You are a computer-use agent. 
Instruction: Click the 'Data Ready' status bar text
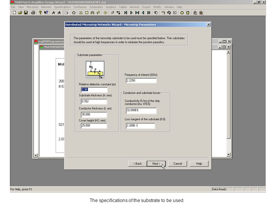[x=219, y=189]
